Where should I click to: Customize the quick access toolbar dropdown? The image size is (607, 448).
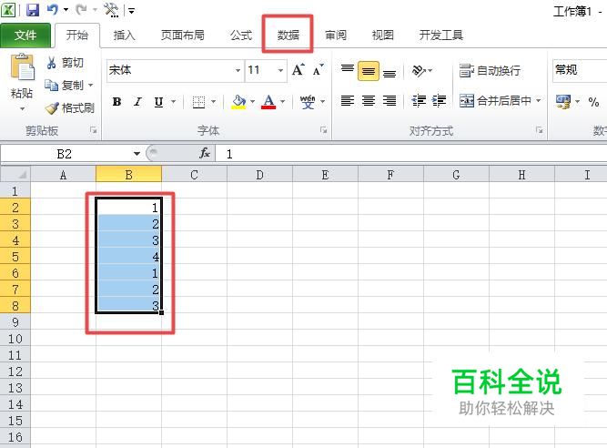[132, 11]
